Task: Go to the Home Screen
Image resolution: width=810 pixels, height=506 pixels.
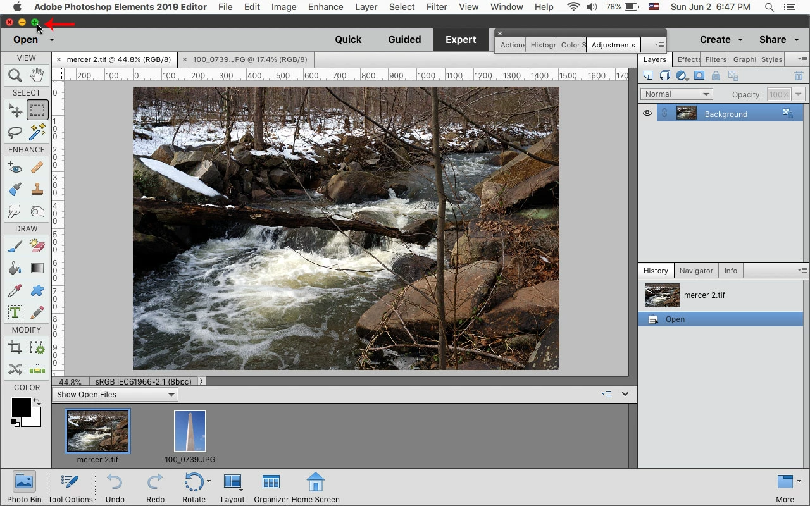Action: [315, 487]
